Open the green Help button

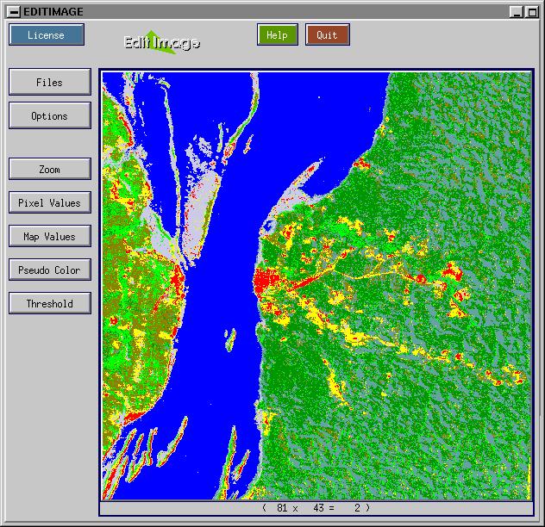tap(278, 34)
